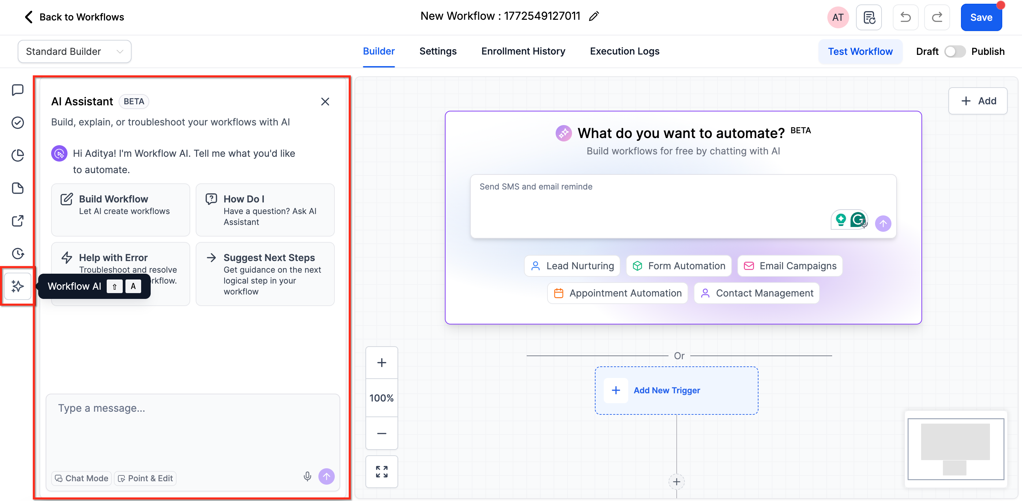The height and width of the screenshot is (501, 1022).
Task: Open the comments sidebar icon
Action: (x=17, y=90)
